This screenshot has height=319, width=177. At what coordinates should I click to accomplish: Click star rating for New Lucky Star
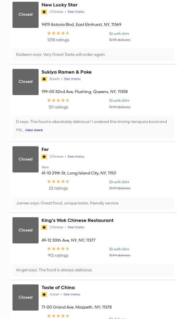click(x=58, y=33)
